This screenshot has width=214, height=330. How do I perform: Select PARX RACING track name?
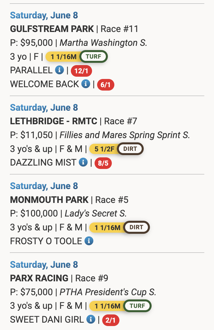pyautogui.click(x=39, y=278)
